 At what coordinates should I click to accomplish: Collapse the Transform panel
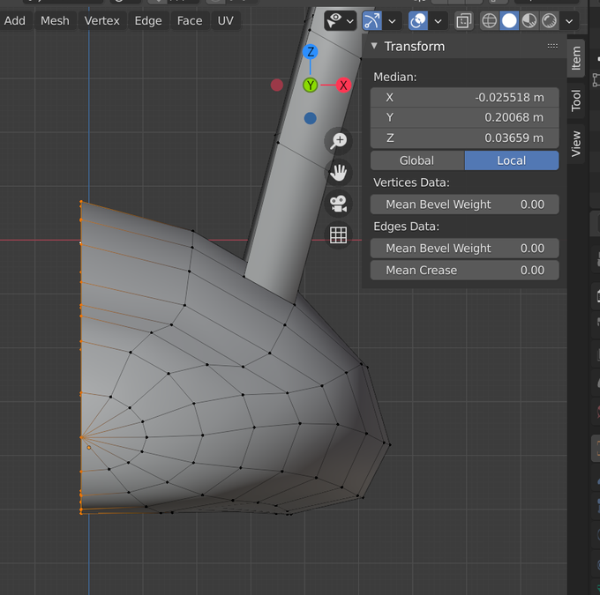(374, 46)
